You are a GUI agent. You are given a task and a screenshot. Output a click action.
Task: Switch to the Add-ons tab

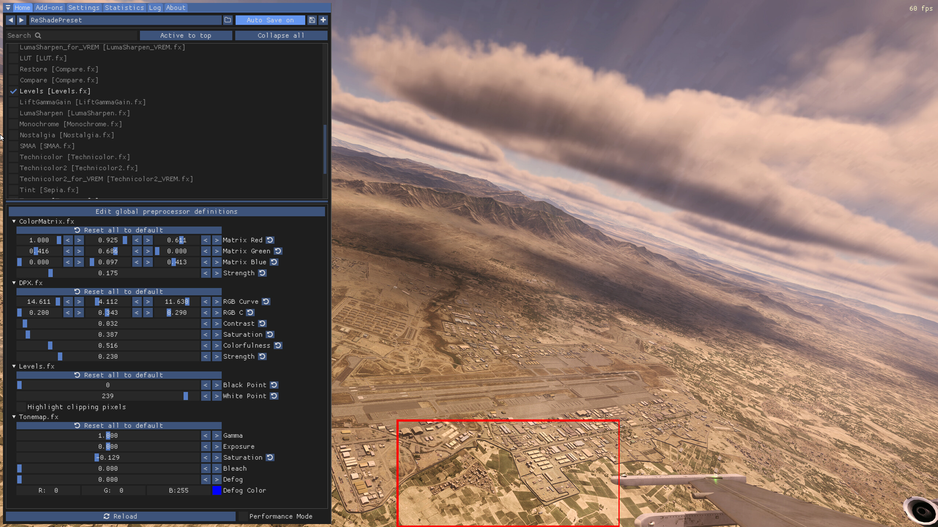[49, 8]
